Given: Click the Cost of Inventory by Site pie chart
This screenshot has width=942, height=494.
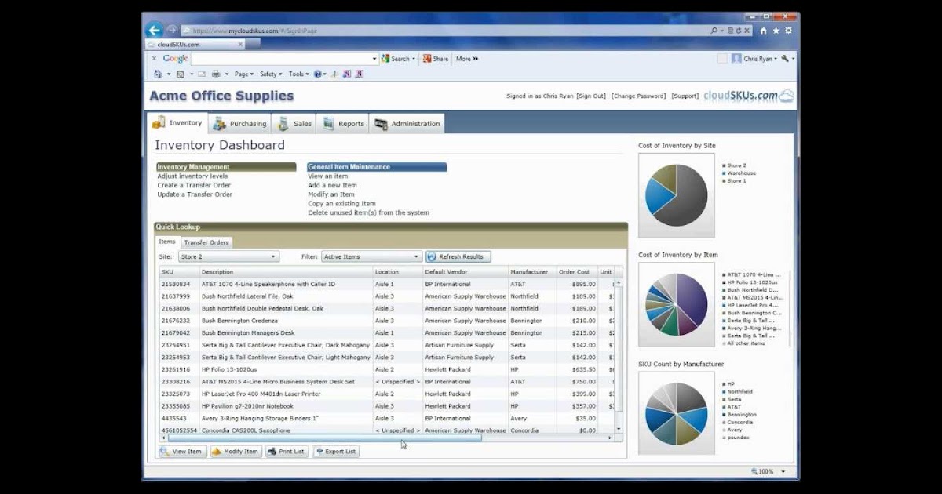Looking at the screenshot, I should 676,195.
